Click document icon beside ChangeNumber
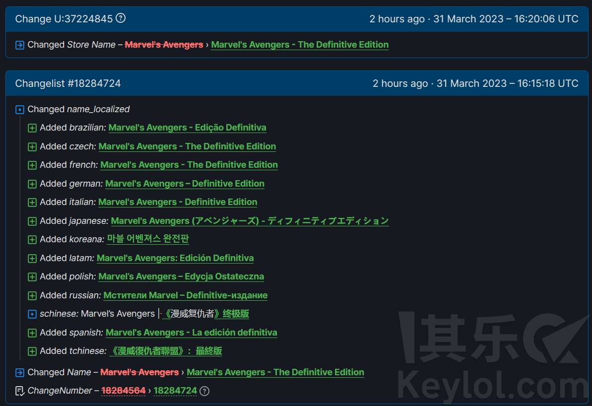 click(20, 391)
